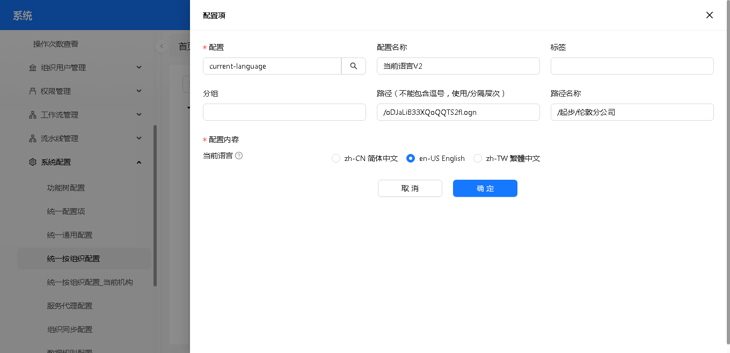Click the 工作流管理 hierarchy icon
The width and height of the screenshot is (730, 353).
[33, 115]
